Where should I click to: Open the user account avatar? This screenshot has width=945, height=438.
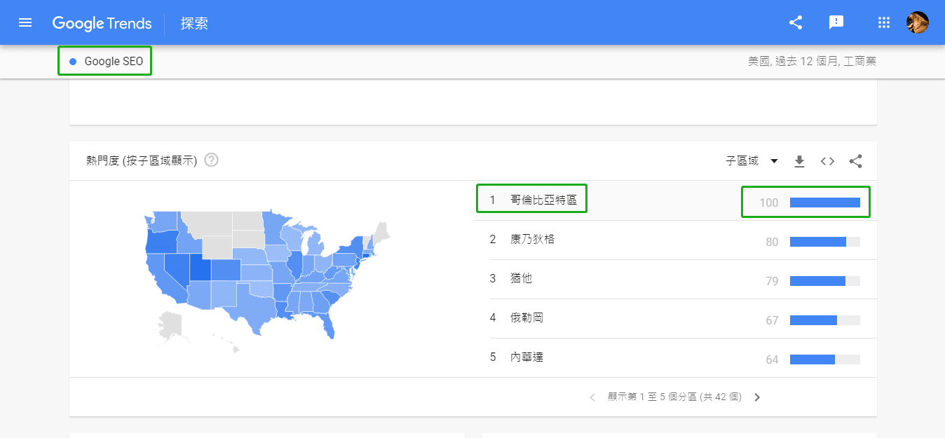pos(917,22)
